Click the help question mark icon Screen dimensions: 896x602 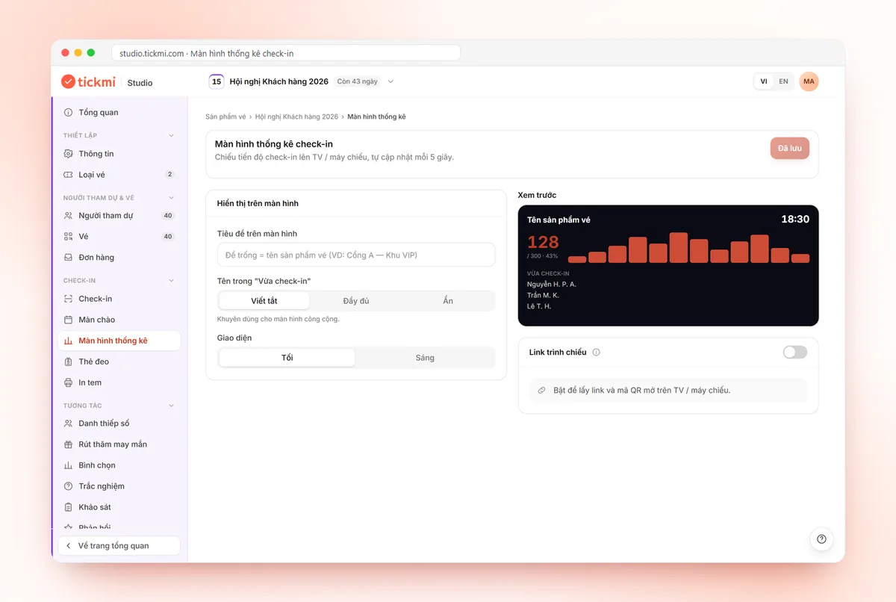click(x=821, y=539)
